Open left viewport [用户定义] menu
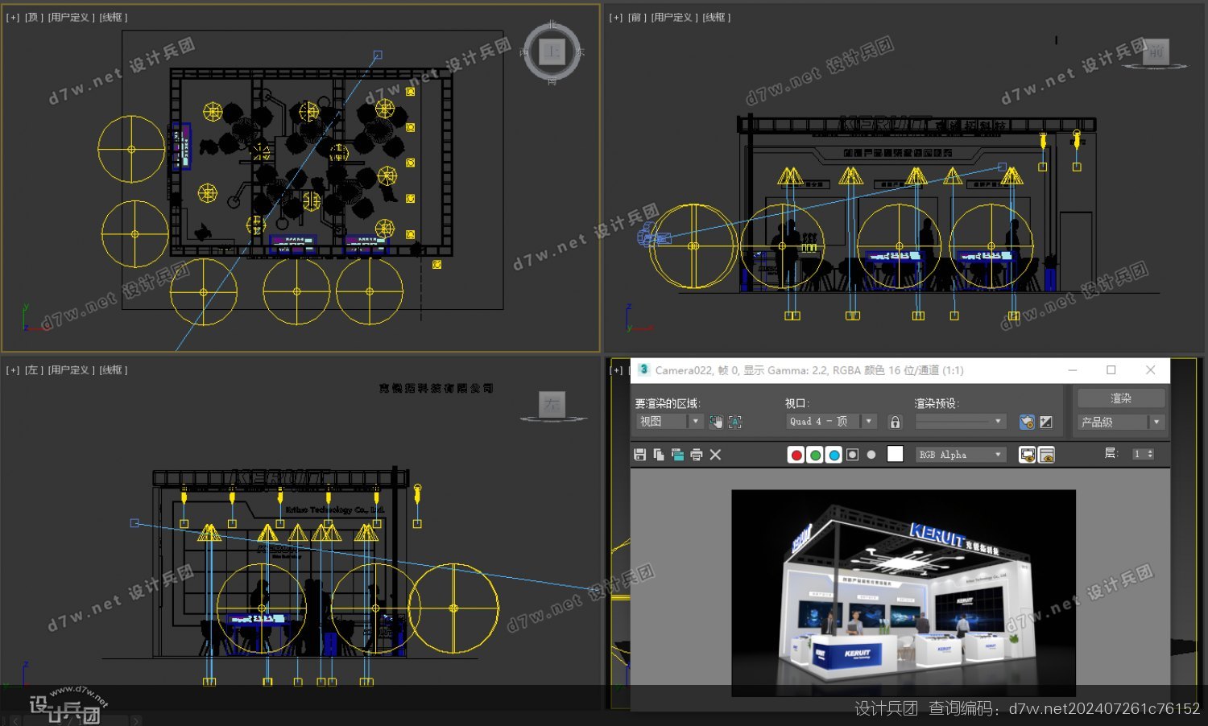 coord(70,370)
